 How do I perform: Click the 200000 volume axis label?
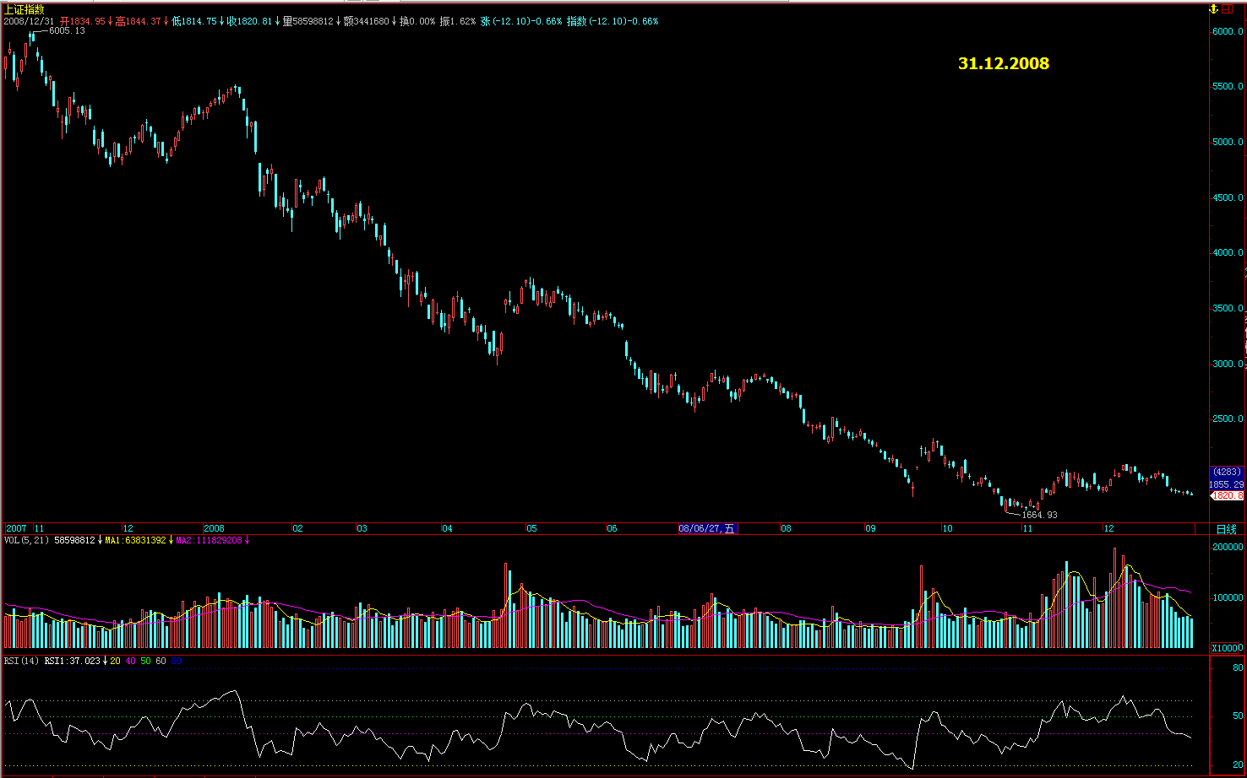(x=1228, y=547)
